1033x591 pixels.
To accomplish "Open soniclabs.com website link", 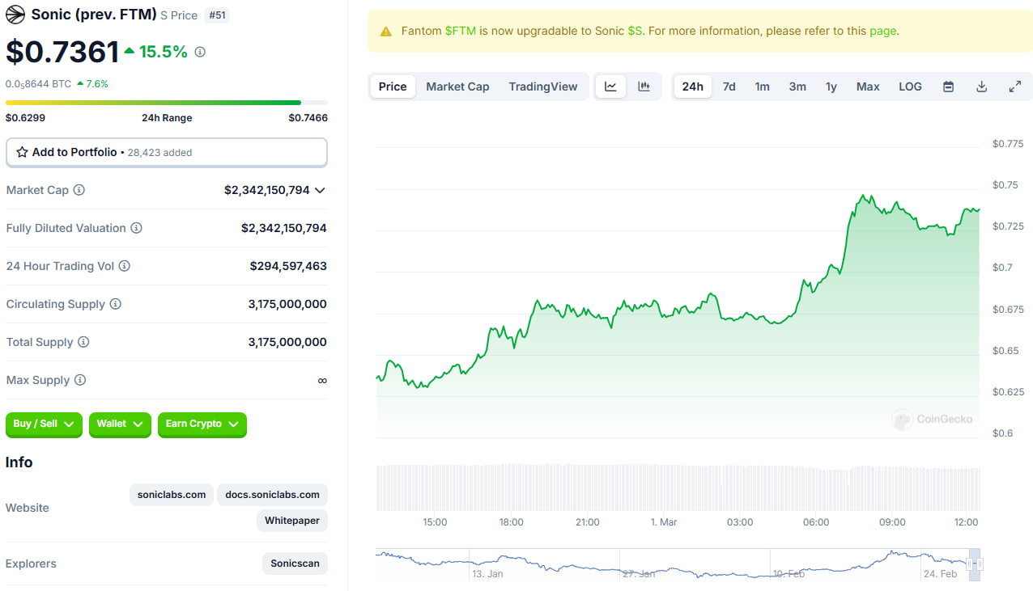I will click(172, 495).
